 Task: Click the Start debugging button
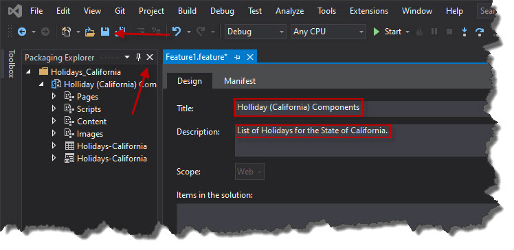(x=392, y=32)
